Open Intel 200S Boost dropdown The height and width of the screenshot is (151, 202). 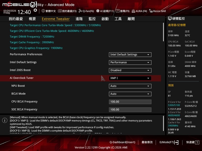pyautogui.click(x=130, y=70)
